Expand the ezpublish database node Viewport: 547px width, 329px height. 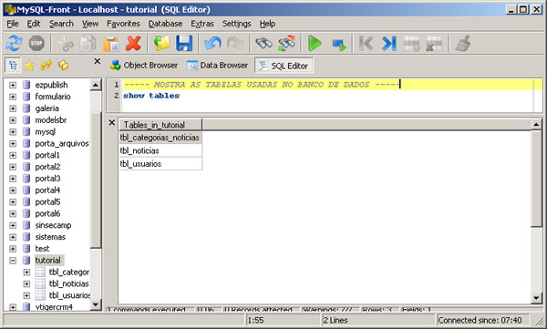pyautogui.click(x=13, y=85)
